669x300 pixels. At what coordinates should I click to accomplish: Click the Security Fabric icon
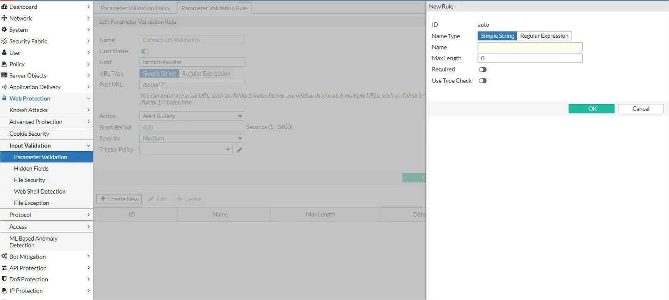[4, 41]
